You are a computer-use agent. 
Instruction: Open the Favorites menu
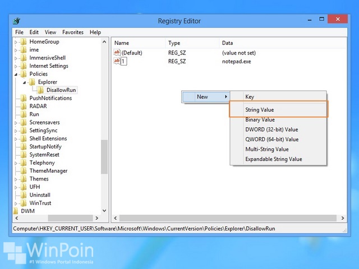click(73, 33)
